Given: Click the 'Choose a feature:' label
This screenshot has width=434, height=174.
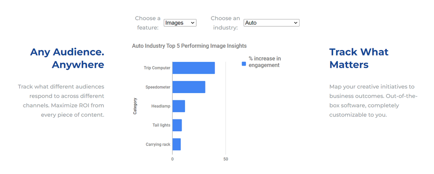Looking at the screenshot, I should pyautogui.click(x=148, y=23).
